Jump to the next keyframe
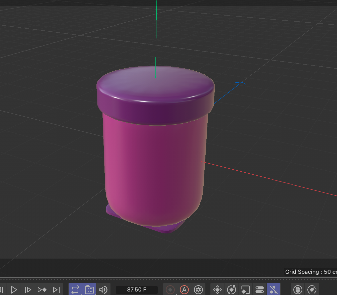 pyautogui.click(x=42, y=290)
